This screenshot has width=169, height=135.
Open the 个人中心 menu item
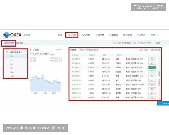tap(141, 35)
